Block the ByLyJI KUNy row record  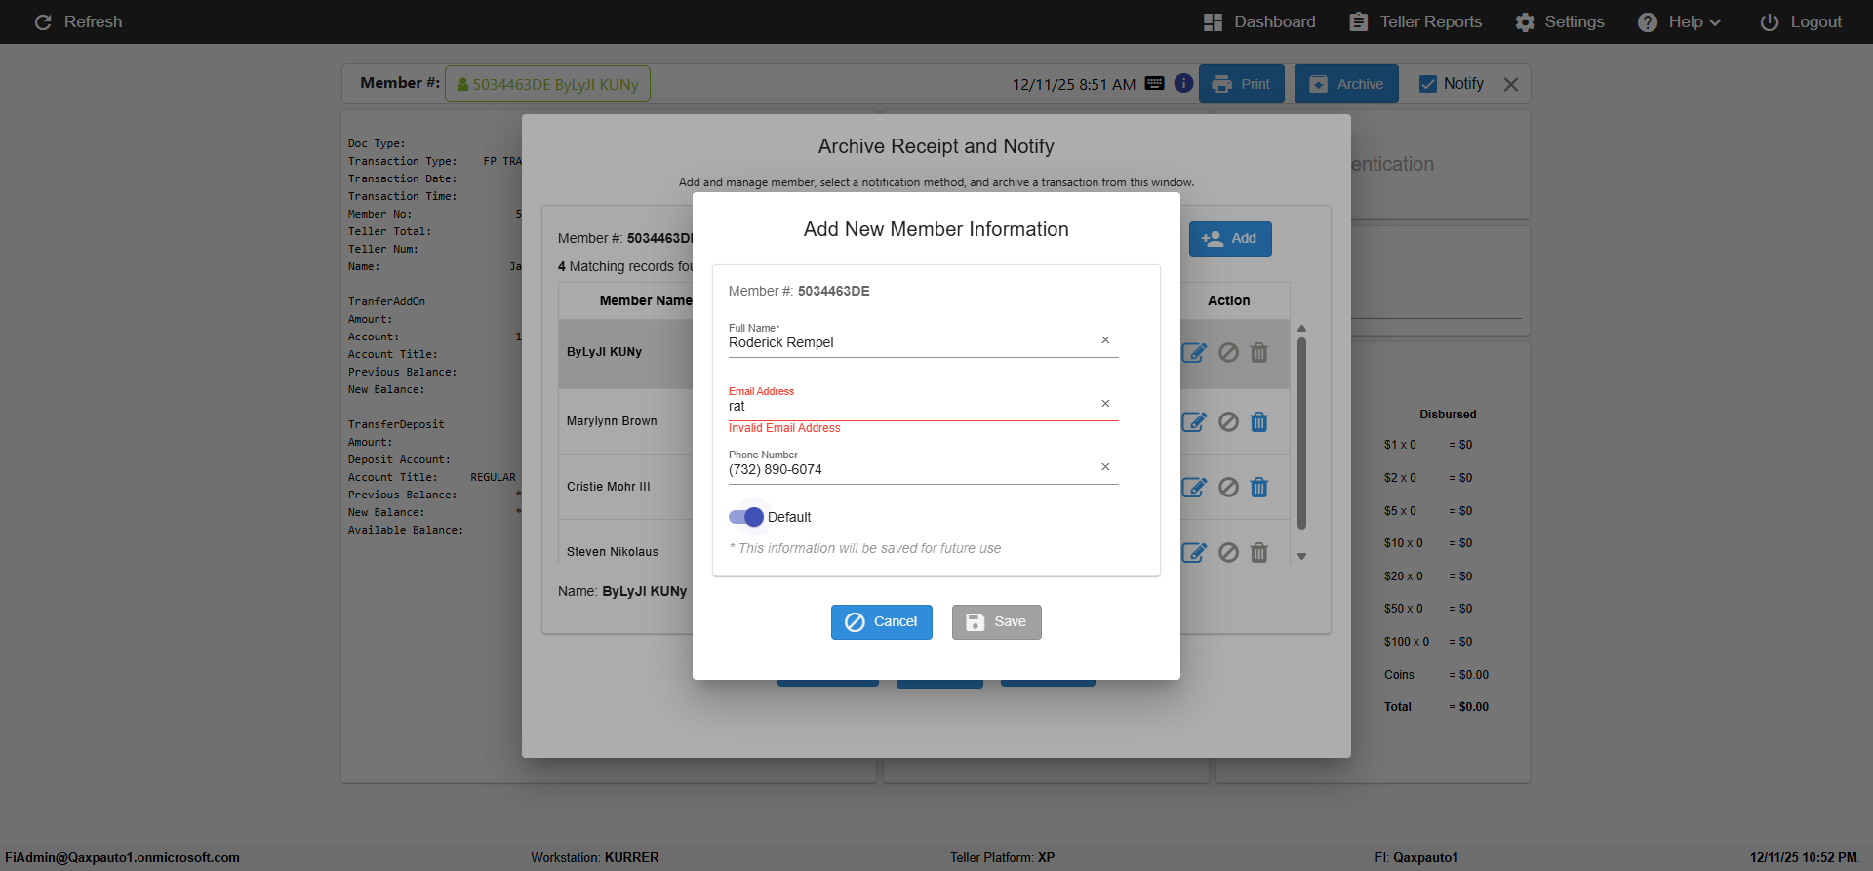click(x=1229, y=353)
